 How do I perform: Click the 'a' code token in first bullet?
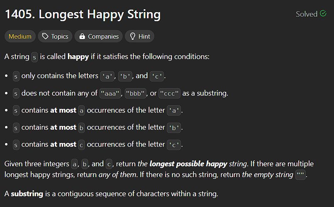[x=107, y=76]
